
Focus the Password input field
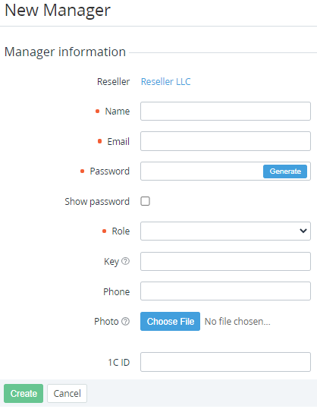[x=201, y=171]
